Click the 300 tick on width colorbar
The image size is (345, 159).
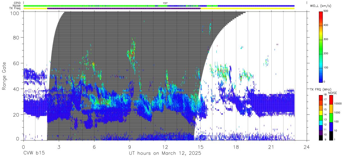pos(326,39)
